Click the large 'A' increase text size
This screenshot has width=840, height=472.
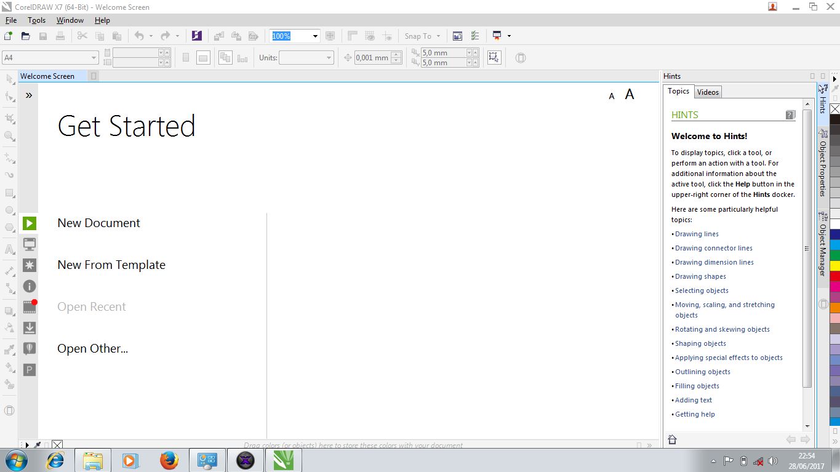(x=630, y=94)
